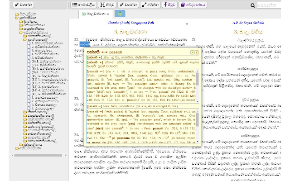Select the open document tab in the tab bar
Viewport: 290px width, 181px height.
coord(95,14)
